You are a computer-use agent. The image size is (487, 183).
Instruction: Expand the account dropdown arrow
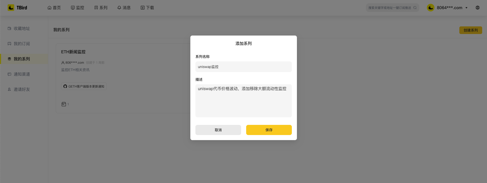pyautogui.click(x=466, y=8)
